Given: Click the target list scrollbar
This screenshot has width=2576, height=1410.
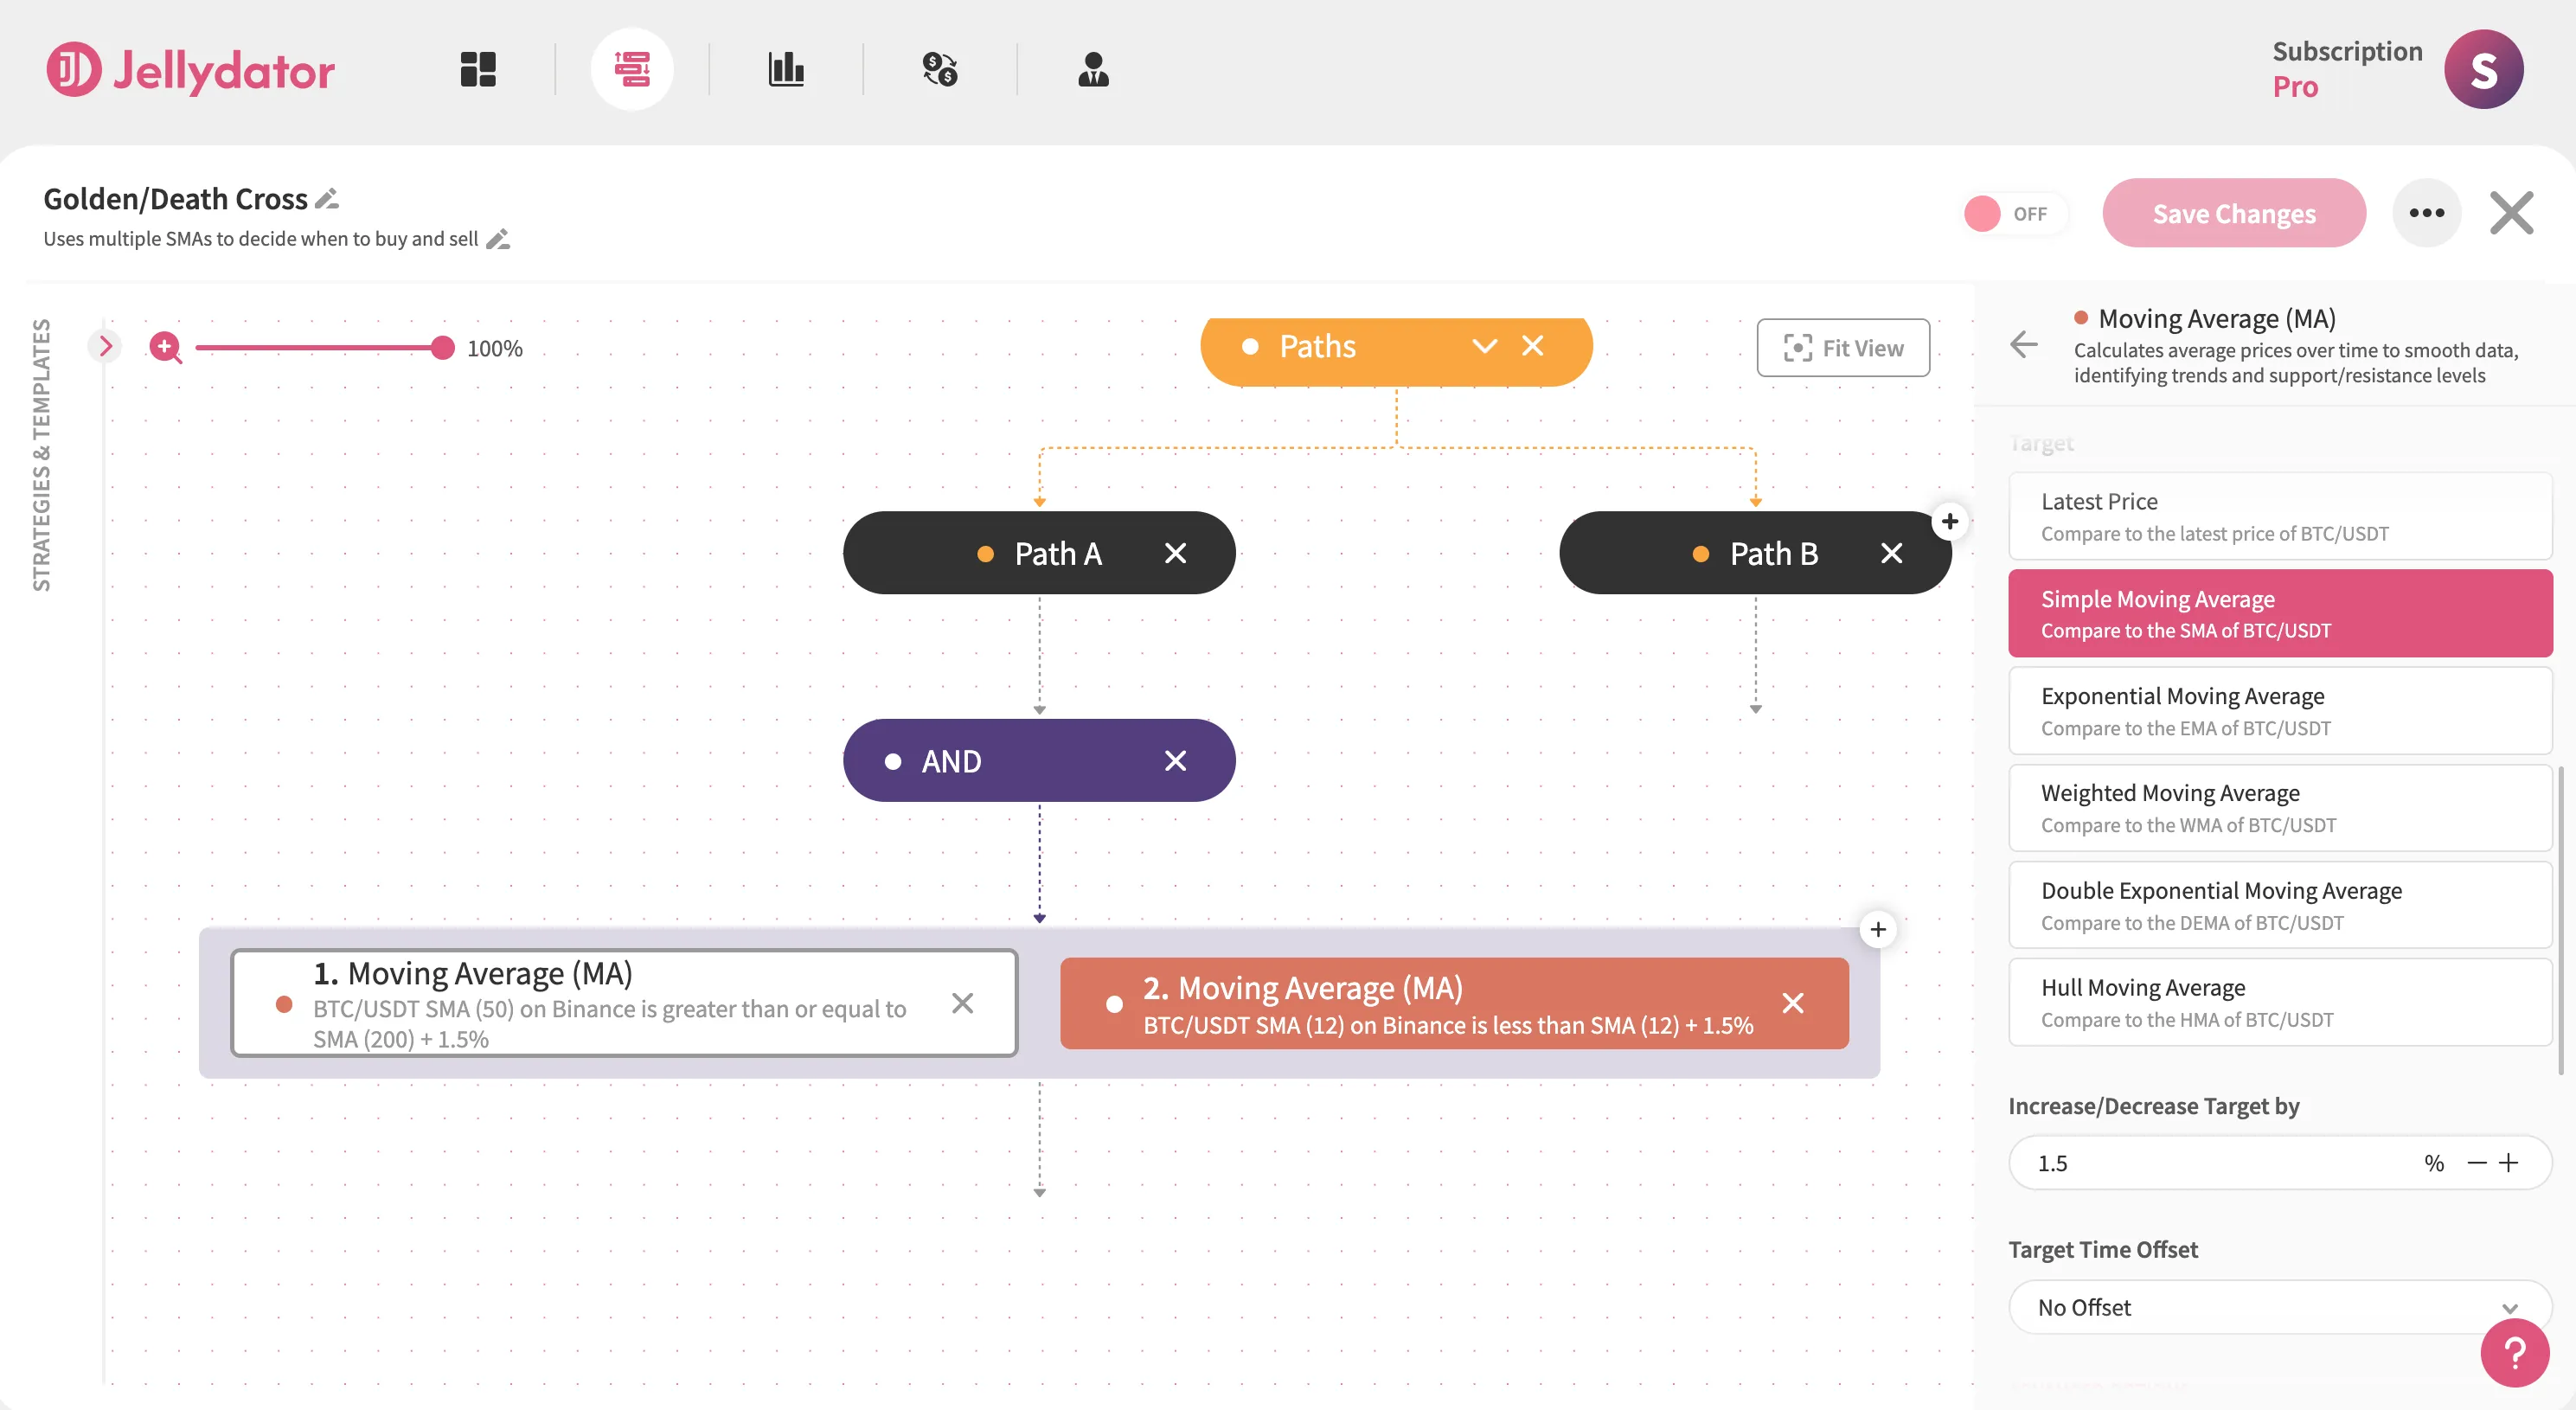Looking at the screenshot, I should point(2561,920).
